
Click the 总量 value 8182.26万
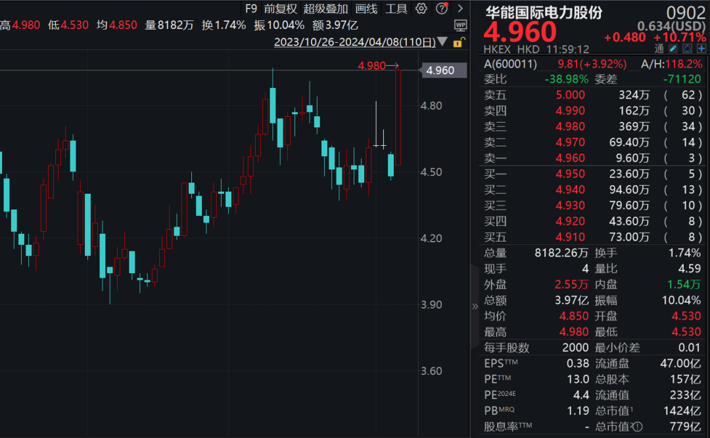561,253
